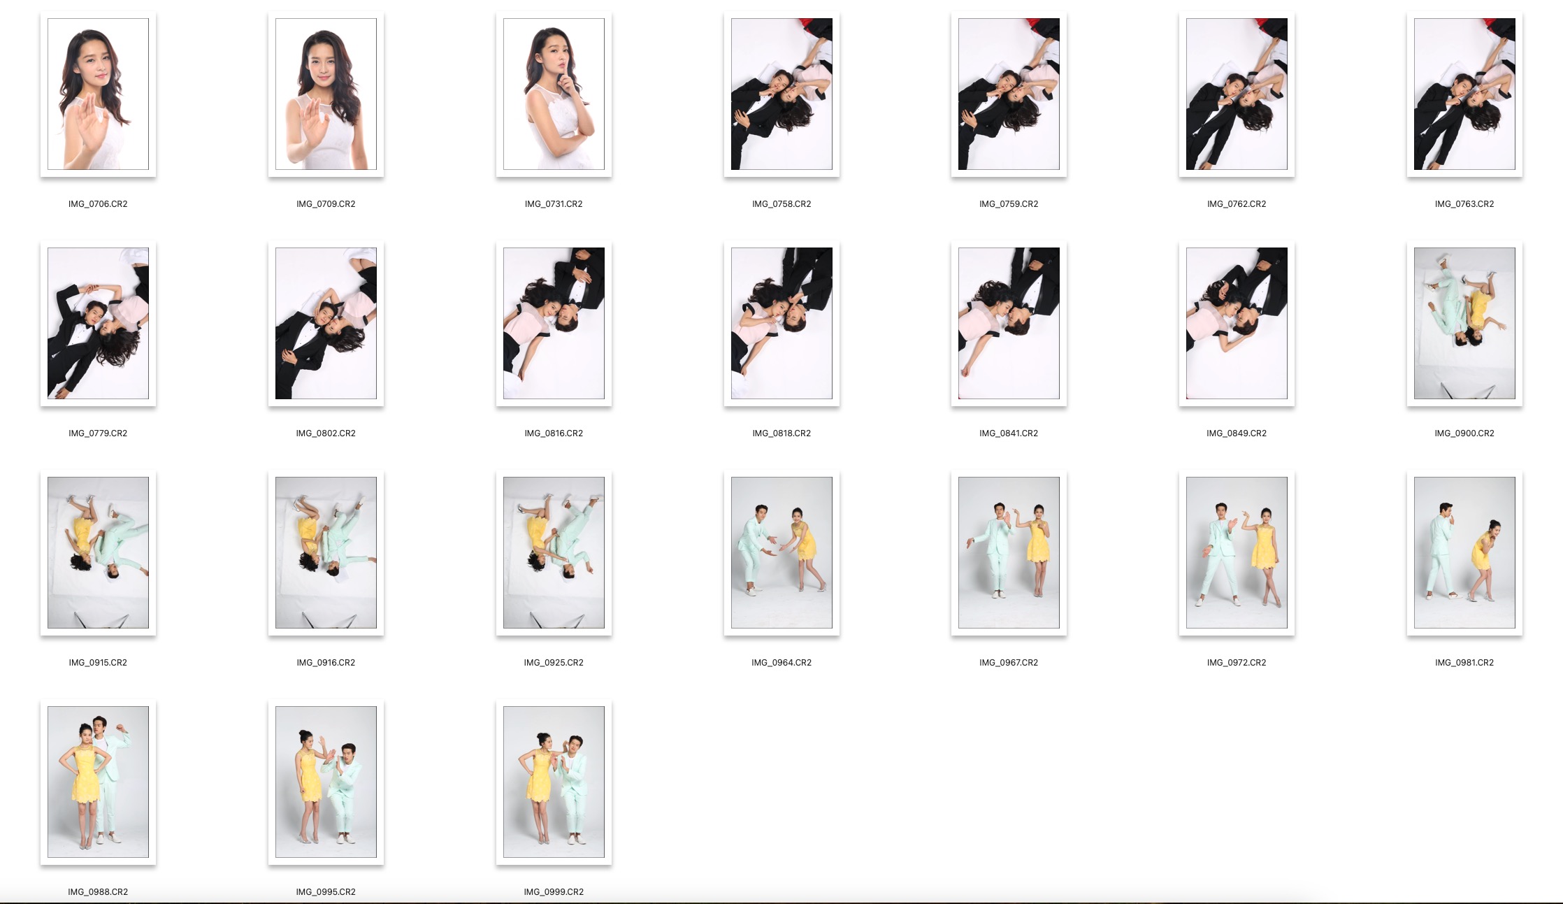
Task: Click the IMG_0915.CR2 photo thumbnail
Action: coord(98,552)
